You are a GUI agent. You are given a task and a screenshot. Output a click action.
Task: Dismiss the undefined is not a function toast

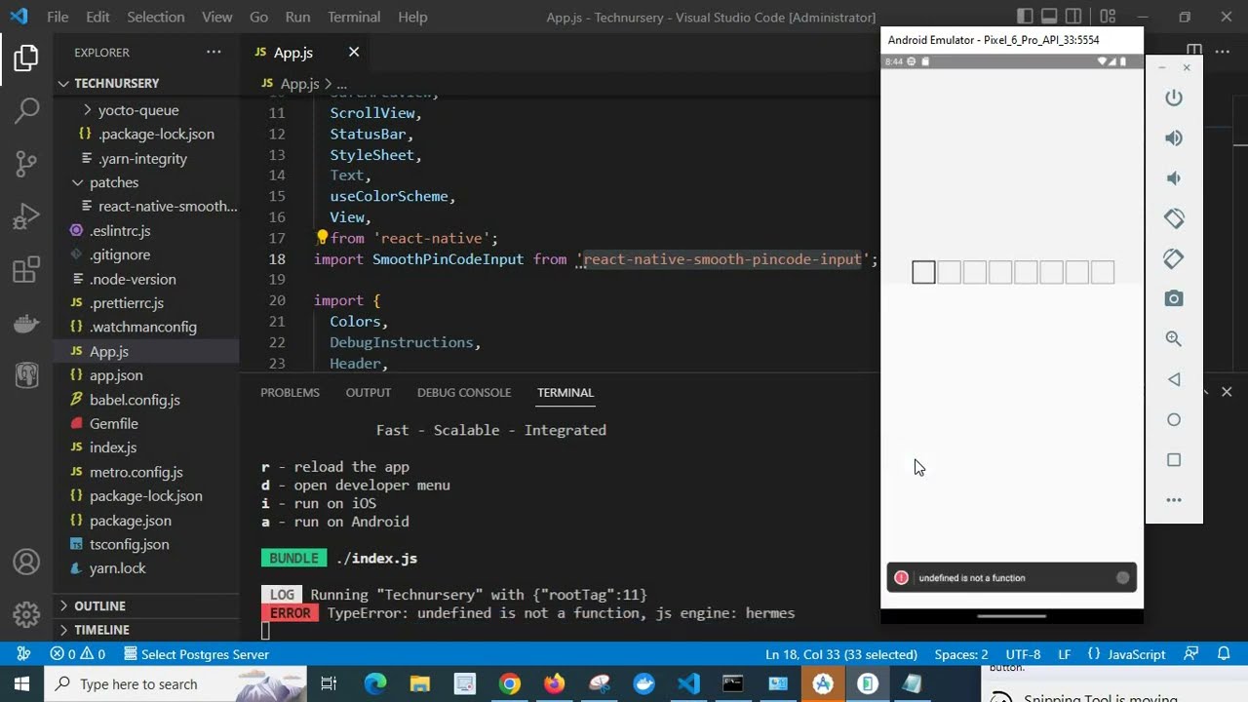pos(1122,578)
